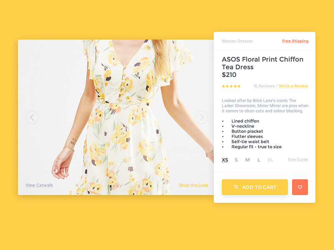Click the five-star rating icons

[x=231, y=86]
